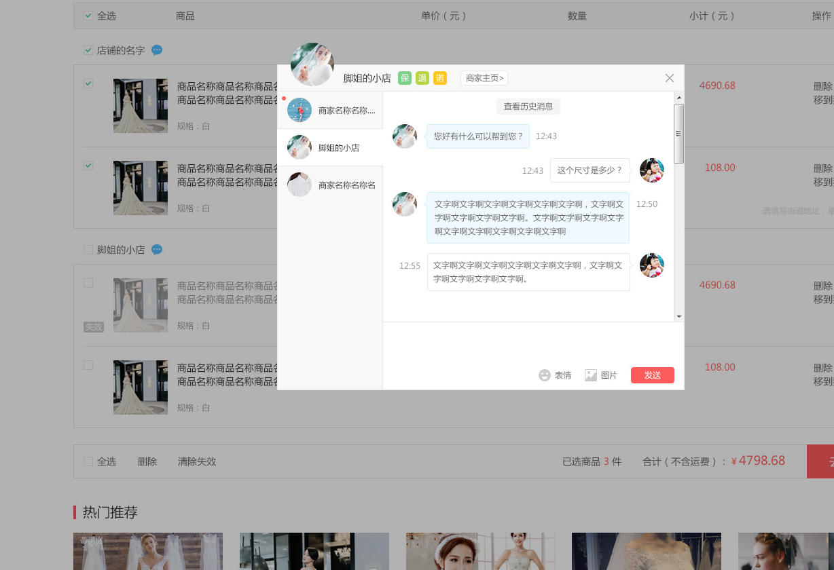Click chat scrollbar down arrow

point(678,316)
